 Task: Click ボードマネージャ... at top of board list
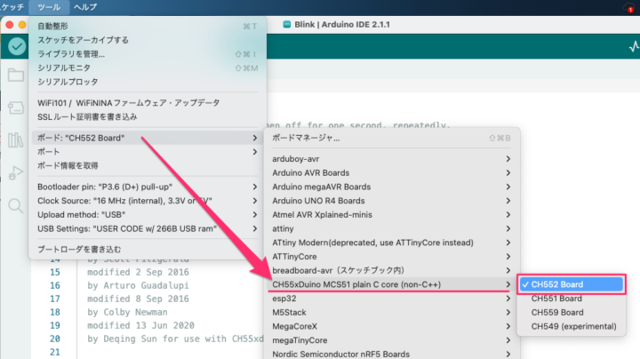tap(306, 138)
